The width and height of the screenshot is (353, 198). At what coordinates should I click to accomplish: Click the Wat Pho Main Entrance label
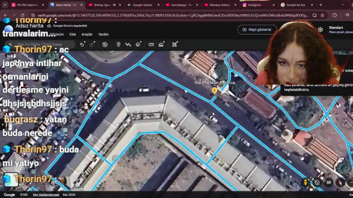[x=215, y=82]
